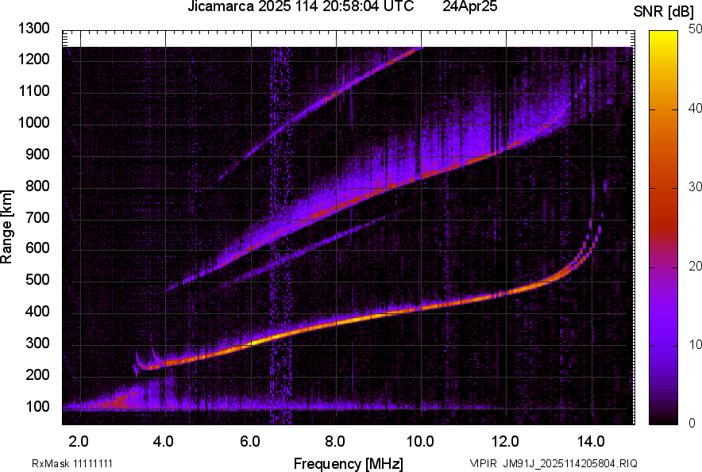Click the frequency tick label '14.0'
The width and height of the screenshot is (702, 472).
[x=591, y=442]
